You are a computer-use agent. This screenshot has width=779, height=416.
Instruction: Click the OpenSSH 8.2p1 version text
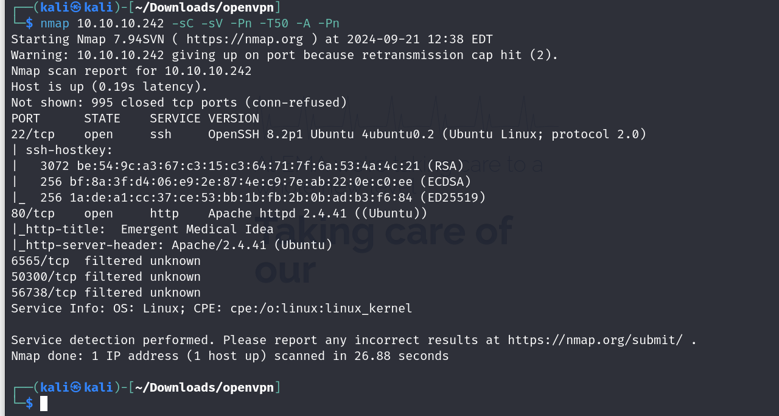[256, 134]
